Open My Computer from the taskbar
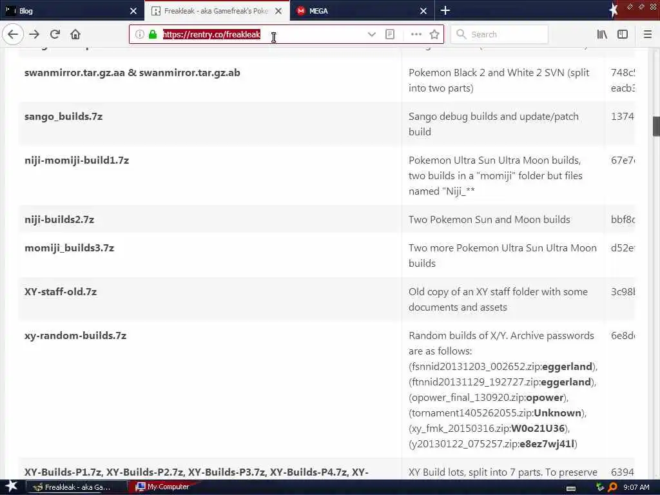The width and height of the screenshot is (660, 495). pos(162,487)
